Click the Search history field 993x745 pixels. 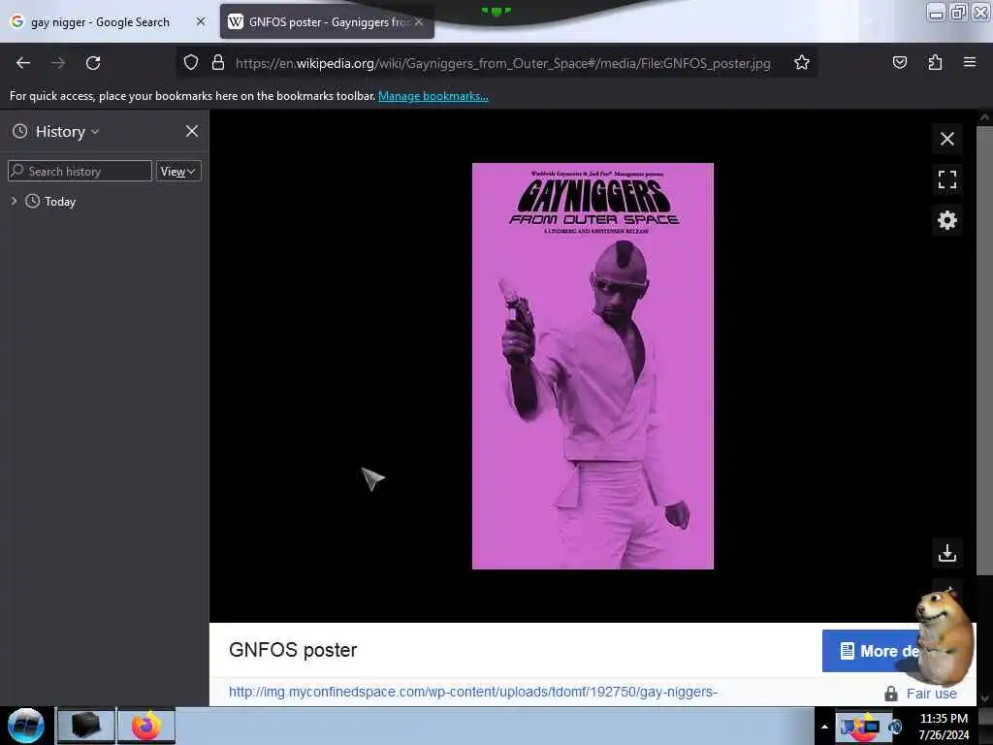pos(80,171)
